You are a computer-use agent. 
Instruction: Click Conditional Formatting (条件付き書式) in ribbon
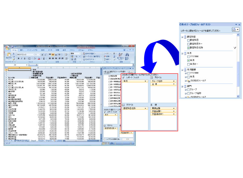[89, 53]
